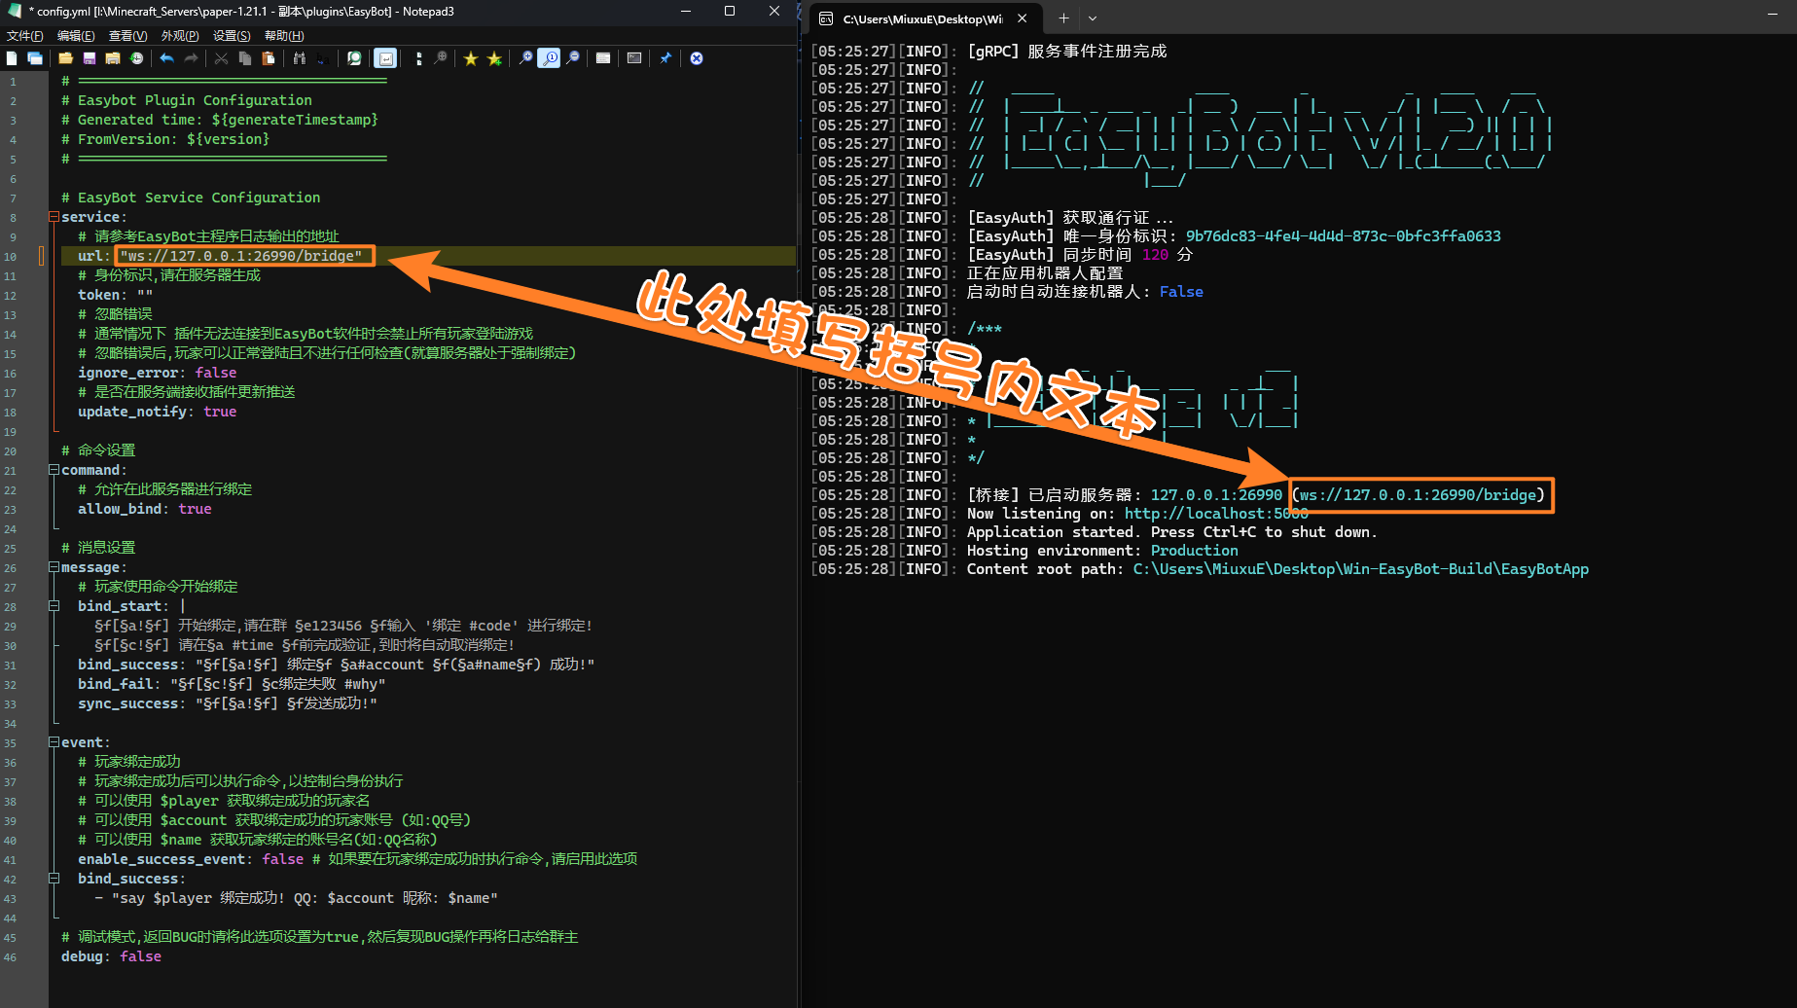Click the customize schemes monitor icon
1797x1008 pixels.
634,58
